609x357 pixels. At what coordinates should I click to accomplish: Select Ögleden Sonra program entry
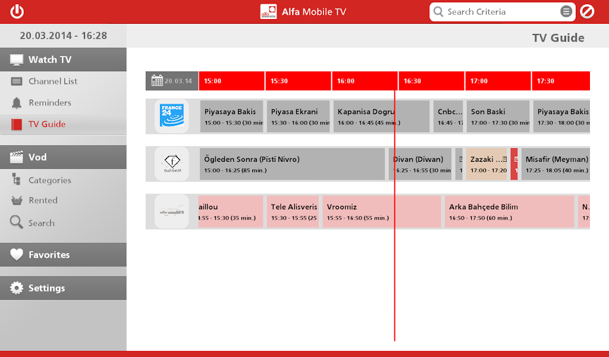(x=292, y=164)
